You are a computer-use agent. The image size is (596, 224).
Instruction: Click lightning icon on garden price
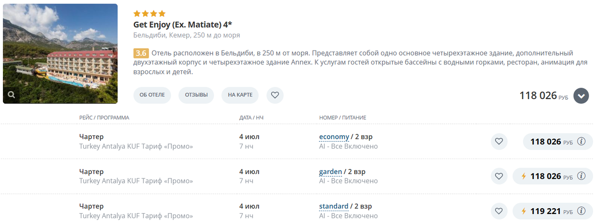click(x=523, y=176)
